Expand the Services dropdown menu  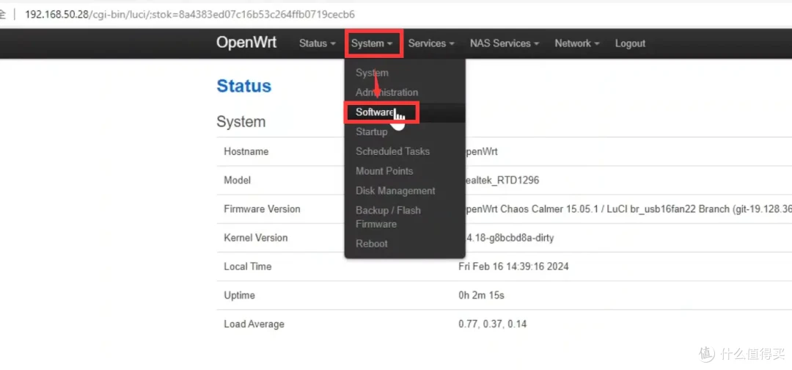431,43
